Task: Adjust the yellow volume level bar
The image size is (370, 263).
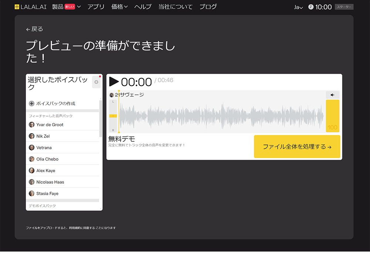Action: point(332,116)
